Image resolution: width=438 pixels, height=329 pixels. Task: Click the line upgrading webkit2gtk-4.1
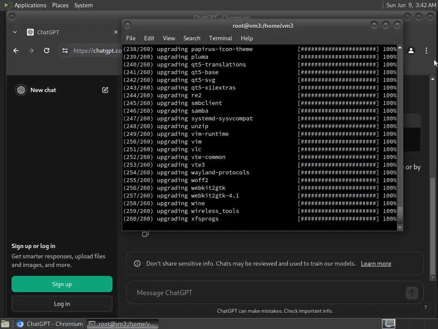coord(260,196)
